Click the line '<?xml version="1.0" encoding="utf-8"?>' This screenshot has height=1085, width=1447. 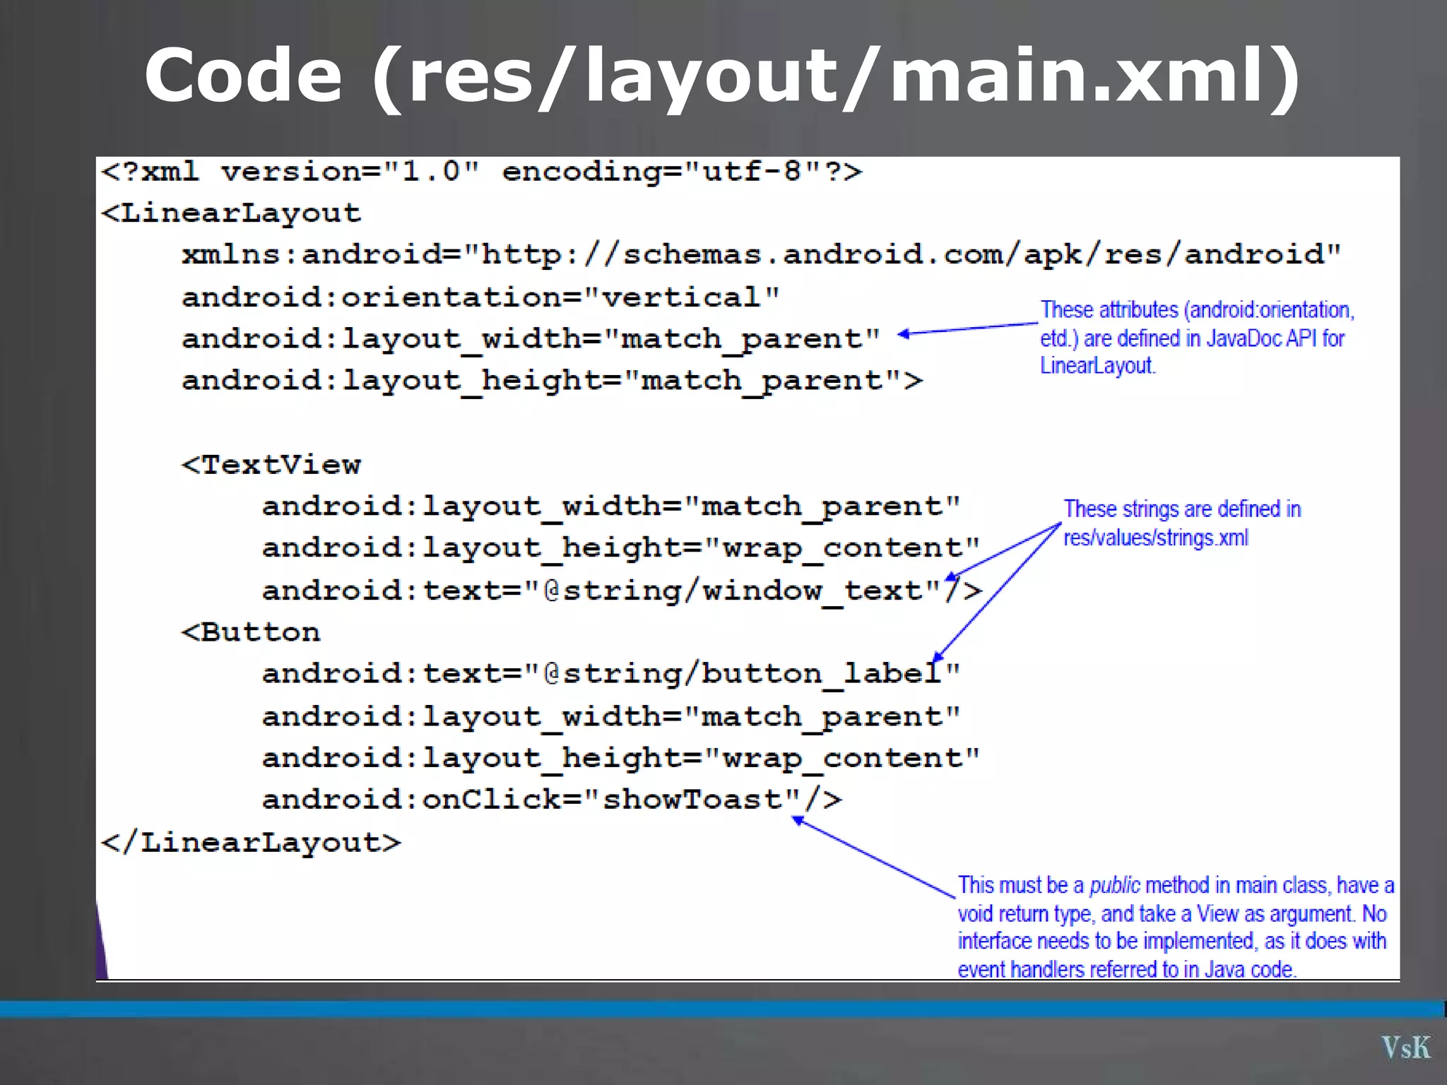click(x=482, y=172)
